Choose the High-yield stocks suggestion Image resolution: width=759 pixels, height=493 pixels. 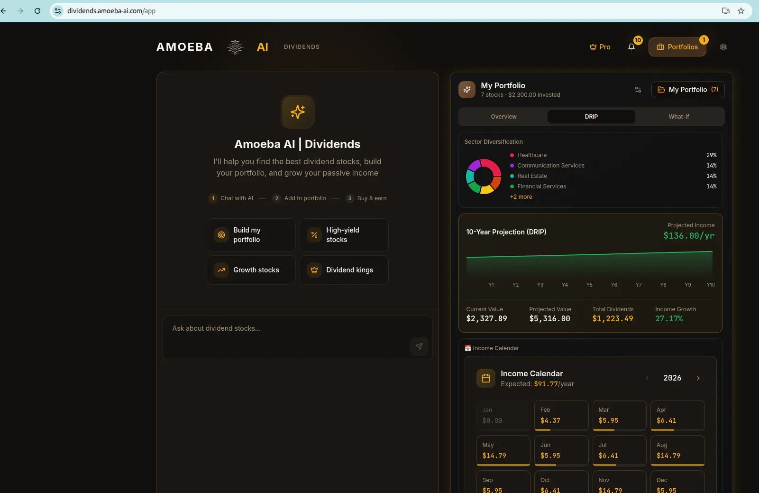pyautogui.click(x=344, y=235)
